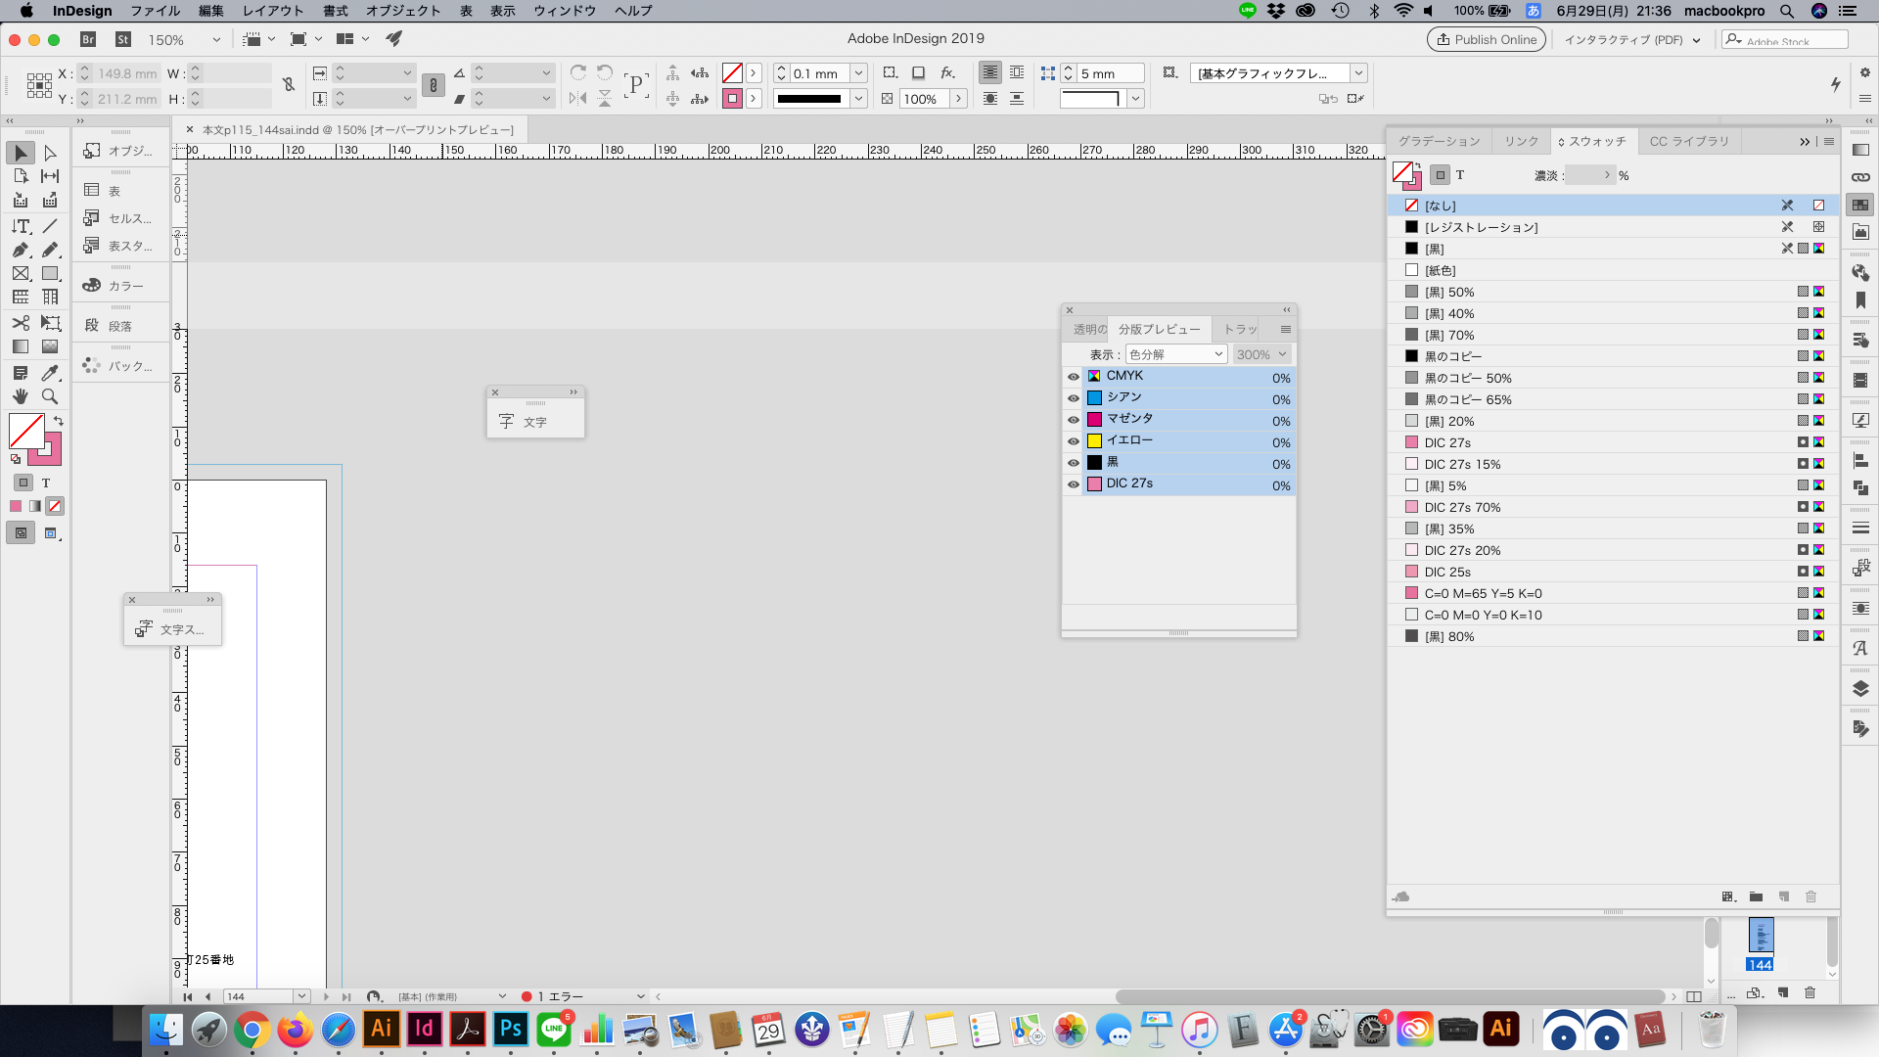The width and height of the screenshot is (1879, 1057).
Task: Toggle visibility of DIC 27s plate
Action: (1073, 484)
